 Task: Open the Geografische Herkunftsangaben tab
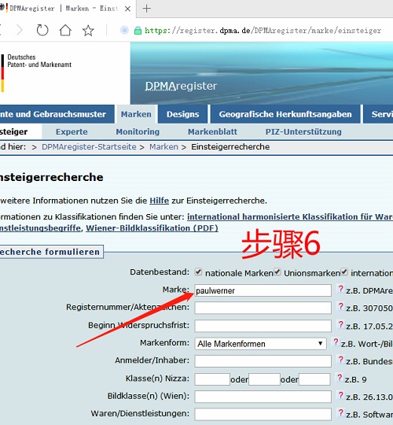point(285,114)
